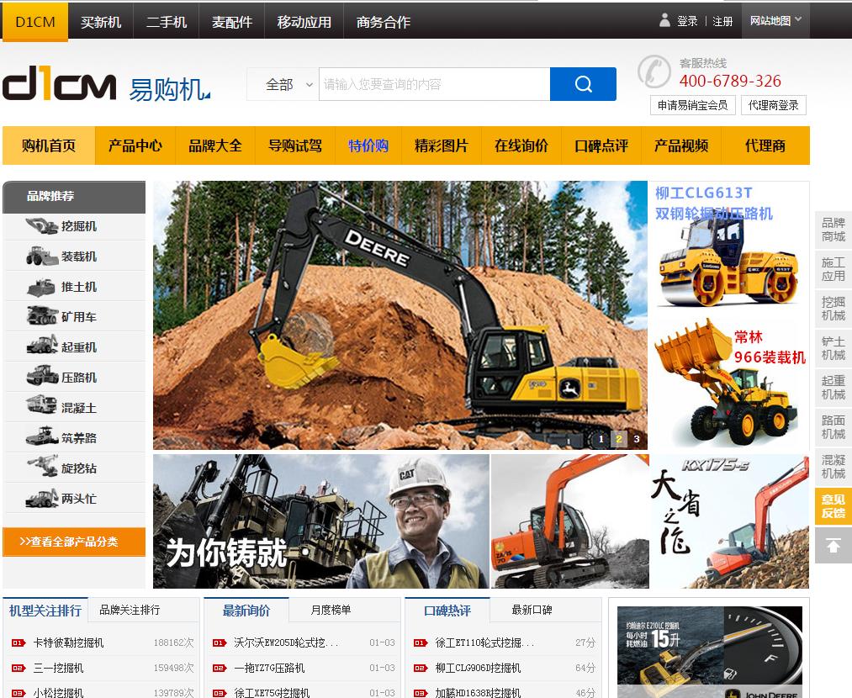Open the 在线询价 nav item
The image size is (852, 698).
(x=521, y=145)
